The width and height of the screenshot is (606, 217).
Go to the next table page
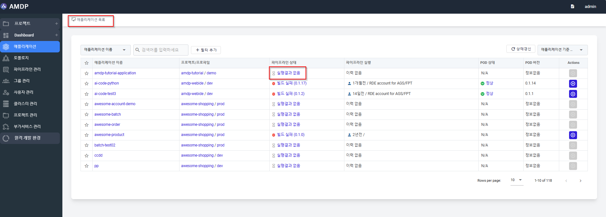click(x=580, y=181)
